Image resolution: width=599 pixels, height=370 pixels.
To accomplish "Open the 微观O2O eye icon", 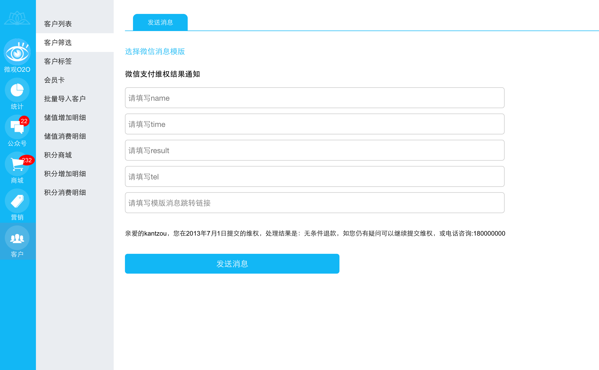I will pyautogui.click(x=17, y=52).
